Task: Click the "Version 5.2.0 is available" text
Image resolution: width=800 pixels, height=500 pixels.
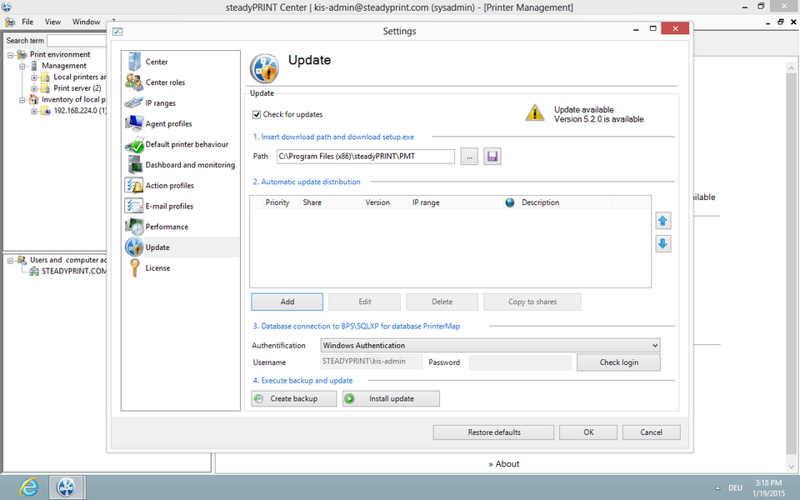Action: (x=599, y=119)
